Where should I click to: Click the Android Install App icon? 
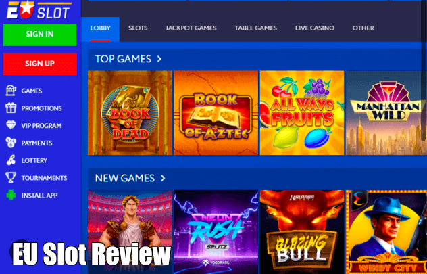[x=11, y=196]
